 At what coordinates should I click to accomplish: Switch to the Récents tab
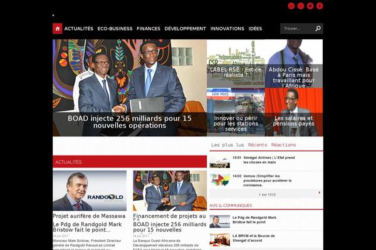point(258,145)
